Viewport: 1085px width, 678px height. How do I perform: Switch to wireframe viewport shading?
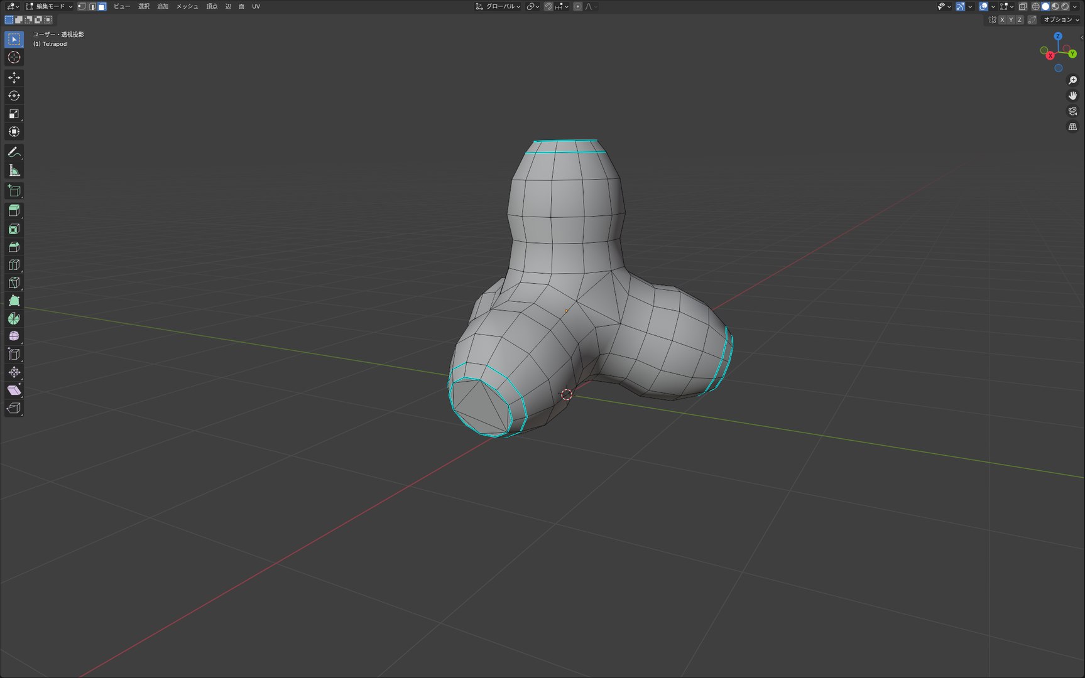[x=1036, y=6]
